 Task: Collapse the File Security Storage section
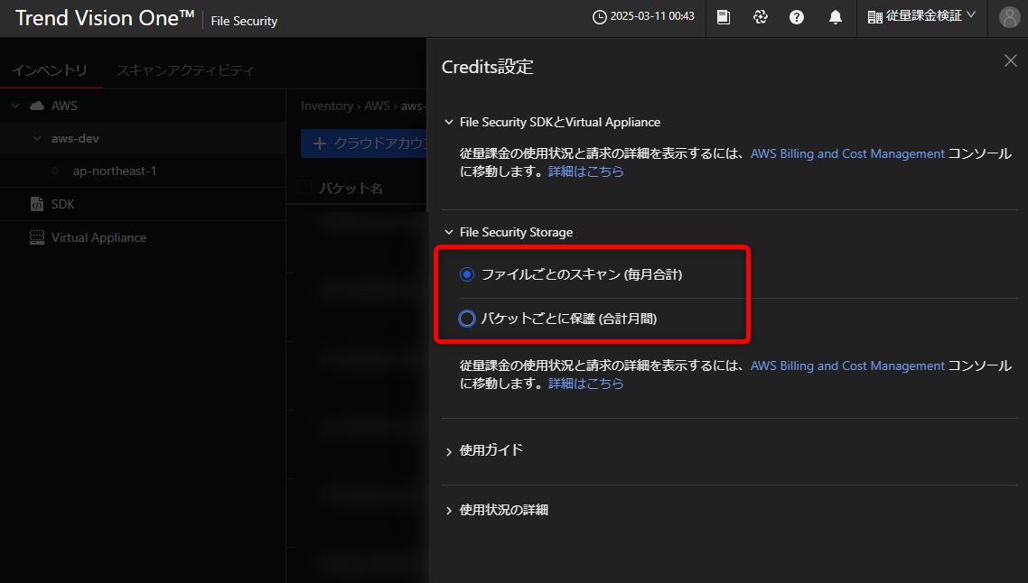tap(448, 232)
